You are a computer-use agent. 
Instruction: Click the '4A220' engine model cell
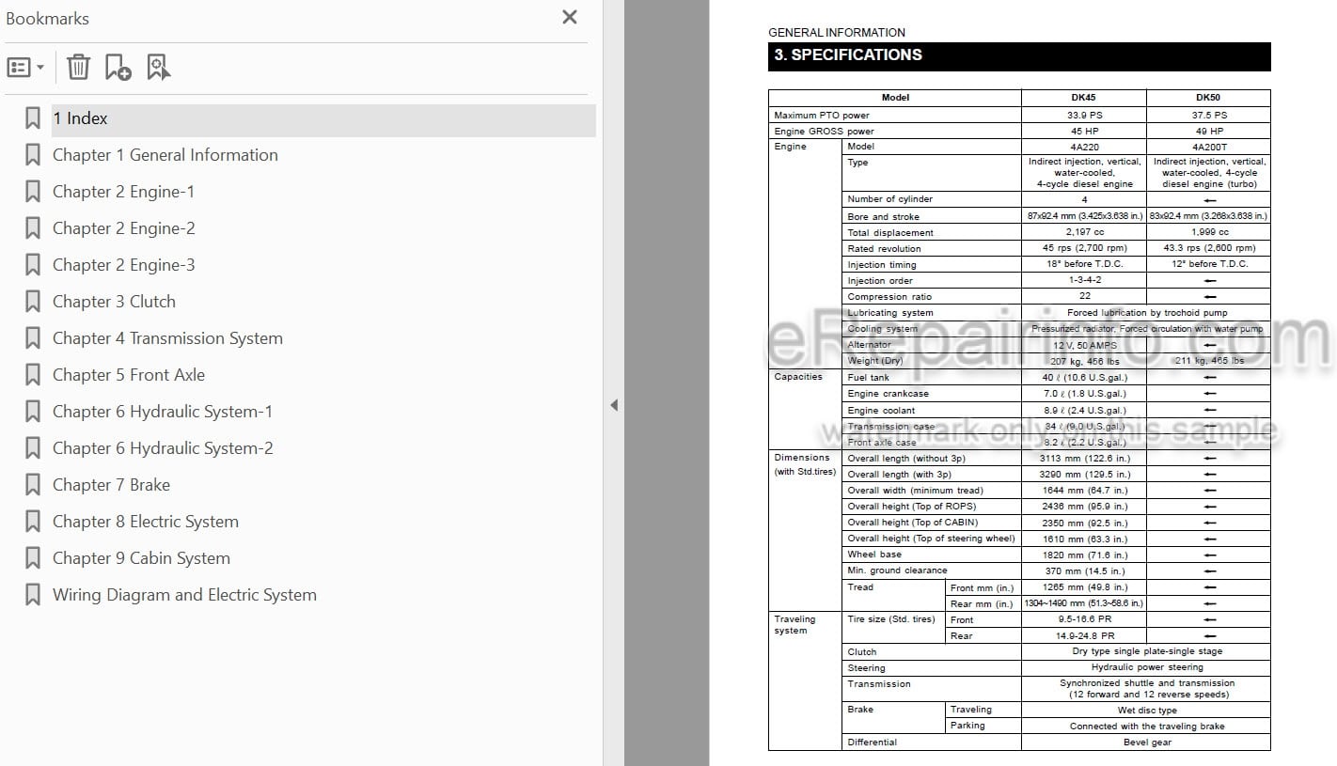pos(1083,147)
